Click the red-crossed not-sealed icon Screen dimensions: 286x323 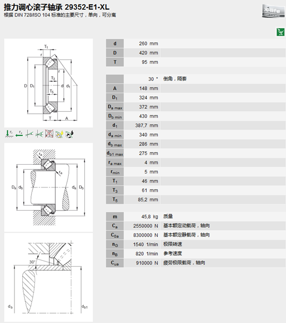[x=49, y=134]
